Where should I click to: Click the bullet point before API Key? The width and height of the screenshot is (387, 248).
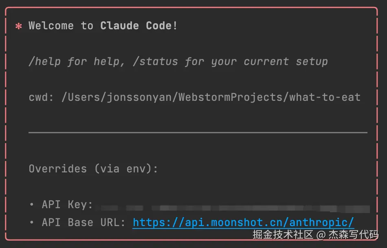point(32,204)
